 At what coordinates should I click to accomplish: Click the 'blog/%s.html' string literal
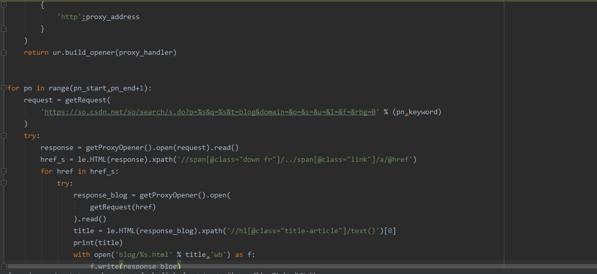tap(143, 254)
